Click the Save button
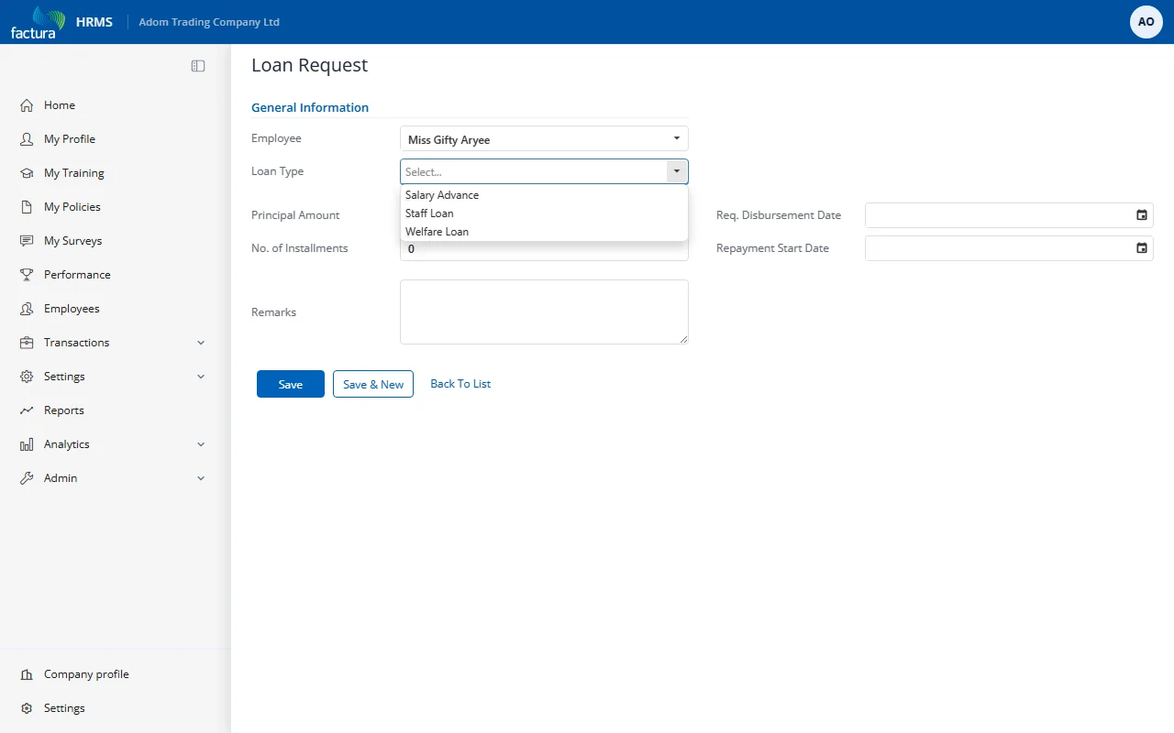This screenshot has width=1174, height=733. [x=291, y=384]
